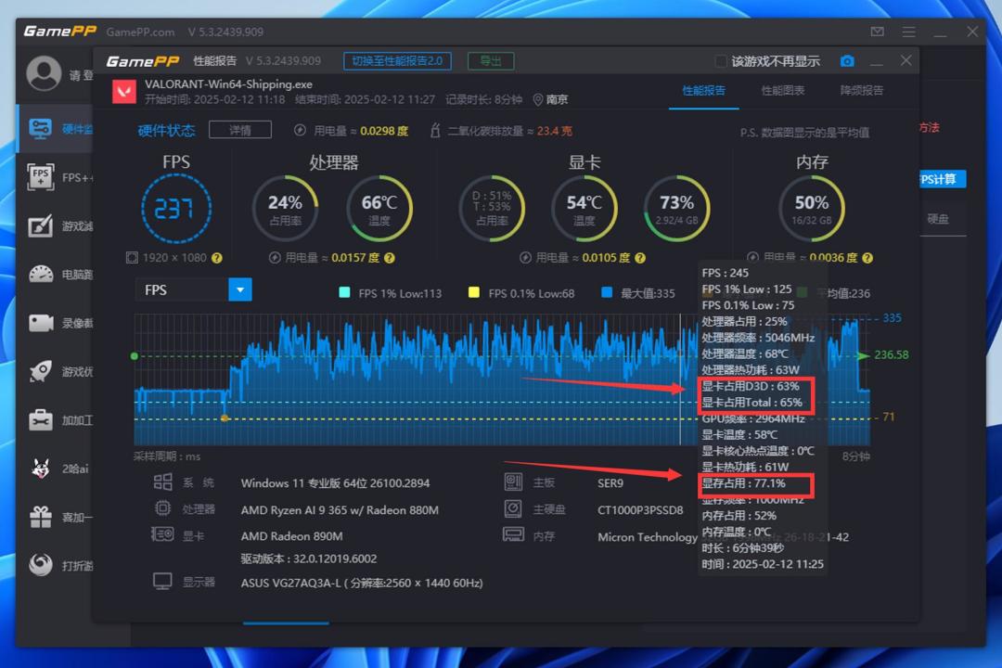Click help icon beside memory power 0.0036
Screen dimensions: 1002x668
pos(867,258)
